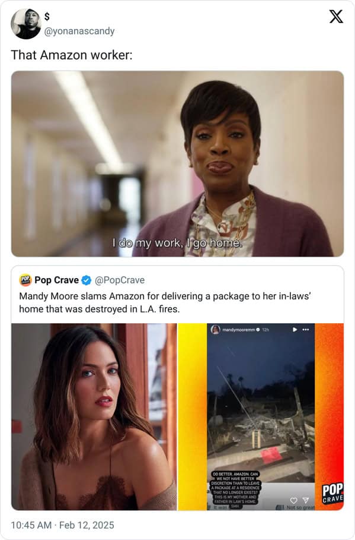The height and width of the screenshot is (540, 355).
Task: Open the @PopCrave handle link
Action: [120, 280]
